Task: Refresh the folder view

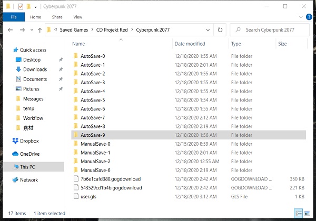Action: coord(220,30)
